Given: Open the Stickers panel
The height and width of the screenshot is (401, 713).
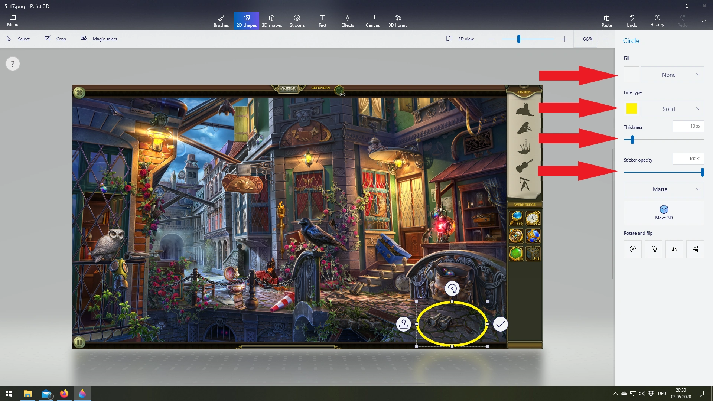Looking at the screenshot, I should (x=297, y=21).
